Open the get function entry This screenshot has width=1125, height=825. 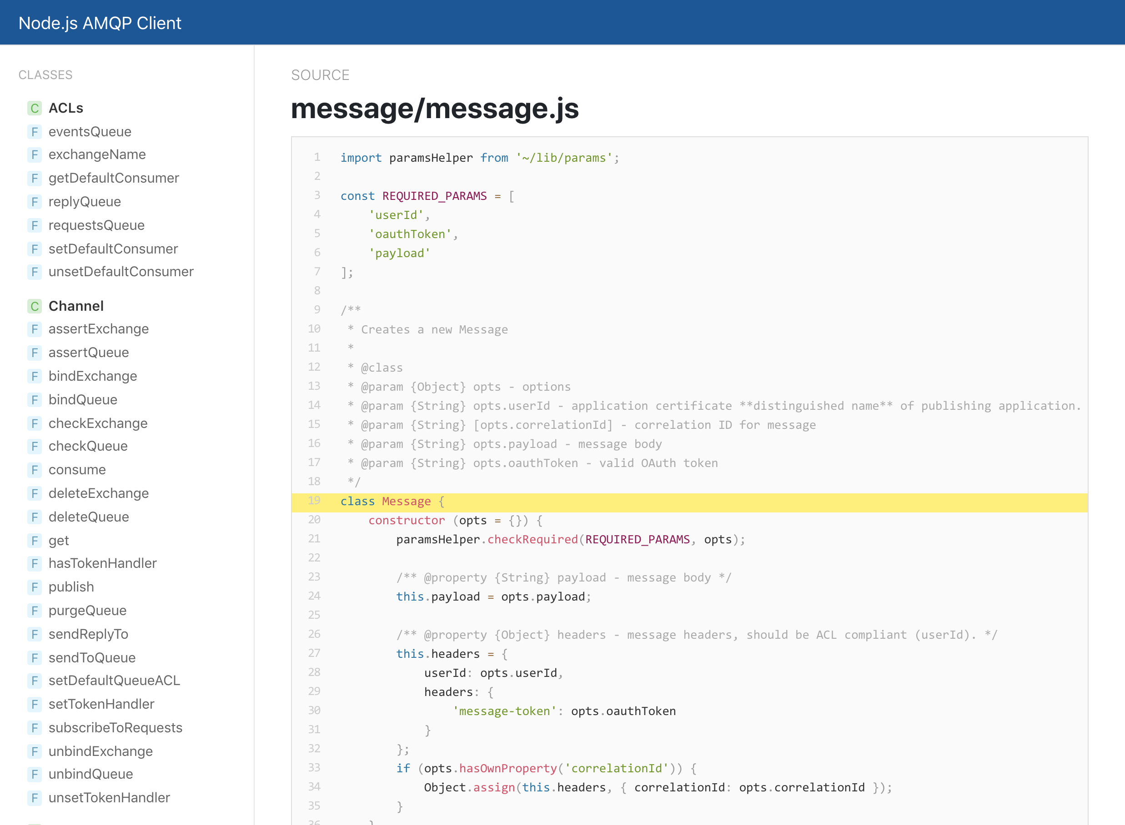[59, 541]
